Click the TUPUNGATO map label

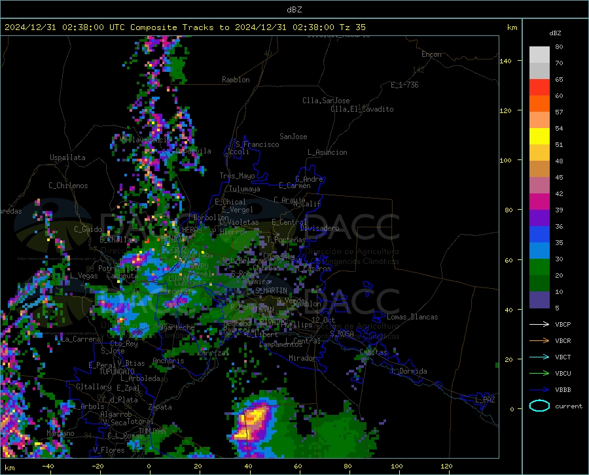[117, 372]
